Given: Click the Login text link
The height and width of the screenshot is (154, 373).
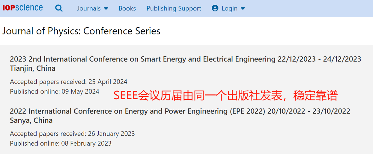Looking at the screenshot, I should click(230, 8).
